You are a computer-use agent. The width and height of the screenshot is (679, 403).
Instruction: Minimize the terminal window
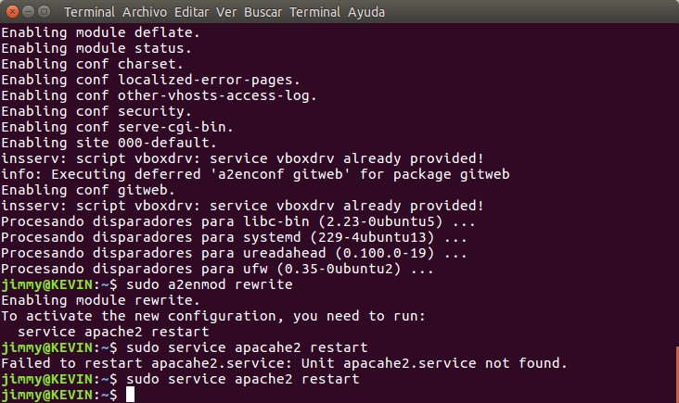coord(28,12)
